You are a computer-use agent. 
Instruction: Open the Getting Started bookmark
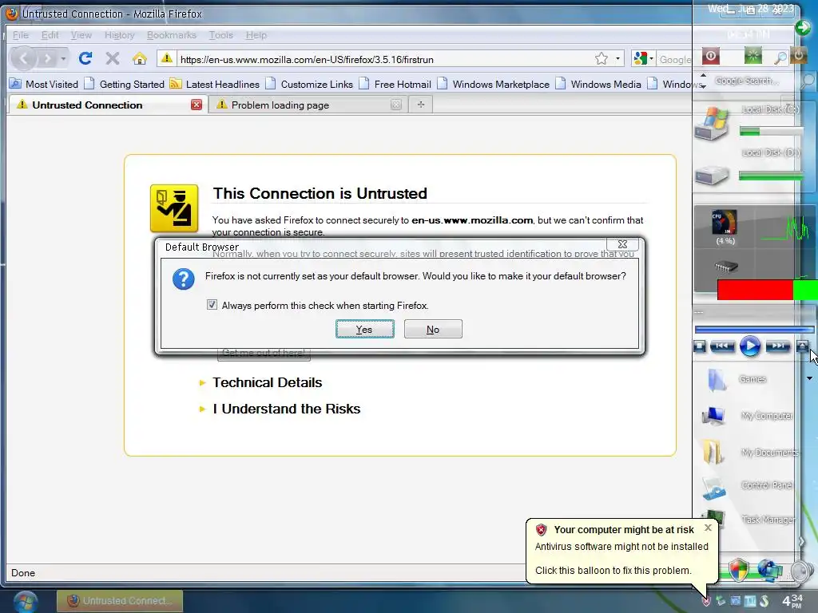[124, 84]
